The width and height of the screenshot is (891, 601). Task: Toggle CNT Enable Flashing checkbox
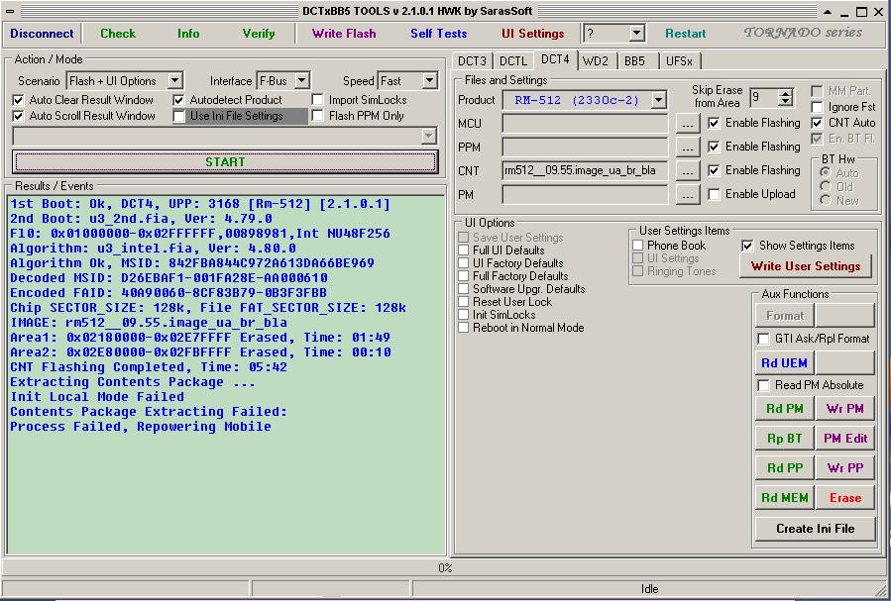(x=714, y=171)
